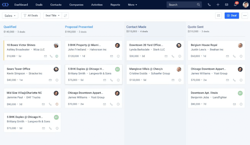This screenshot has width=250, height=145.
Task: Click the phone icon in top navigation bar
Action: point(209,5)
